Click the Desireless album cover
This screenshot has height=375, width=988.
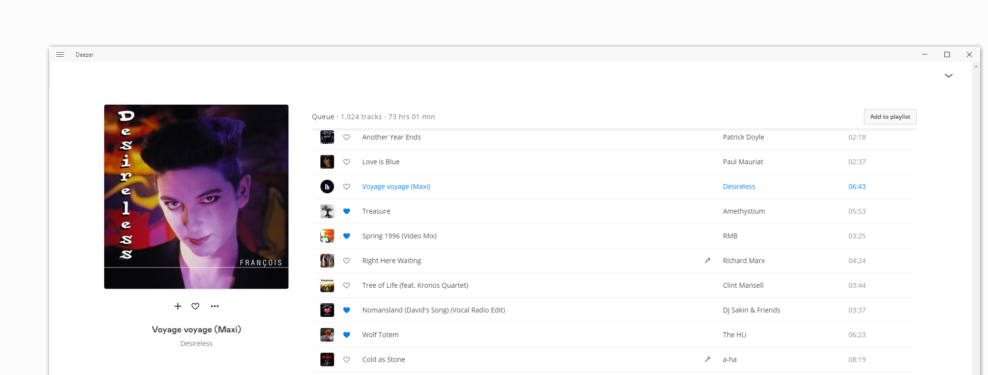click(196, 197)
